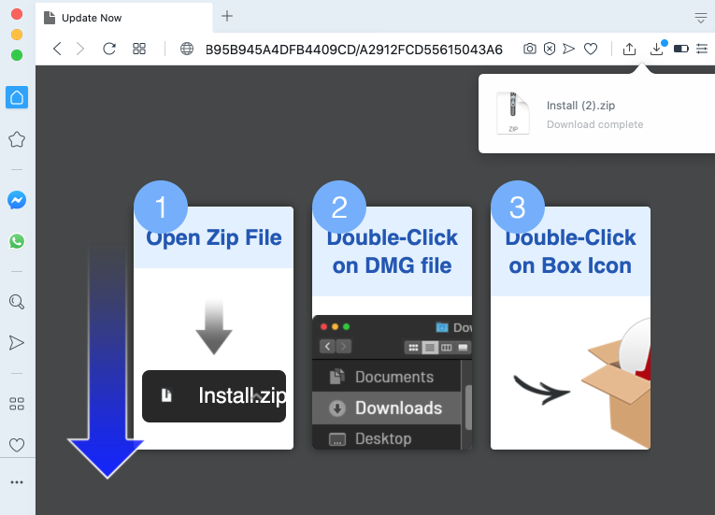The width and height of the screenshot is (715, 515).
Task: Click Double-Click on DMG file heading
Action: click(x=393, y=251)
